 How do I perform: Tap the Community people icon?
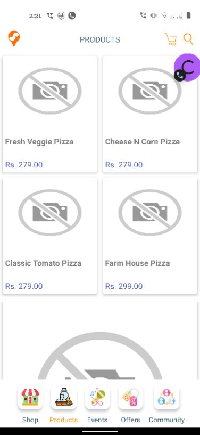[166, 397]
